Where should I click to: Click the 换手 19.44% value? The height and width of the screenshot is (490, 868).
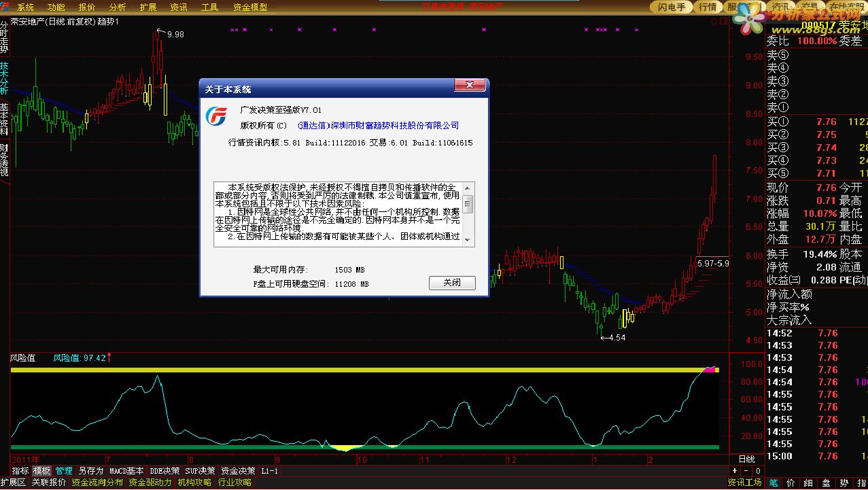(820, 253)
